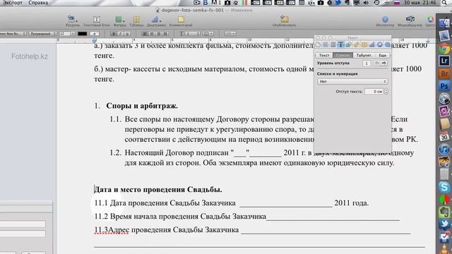Click the text background color well
The width and height of the screenshot is (452, 254).
tap(94, 34)
